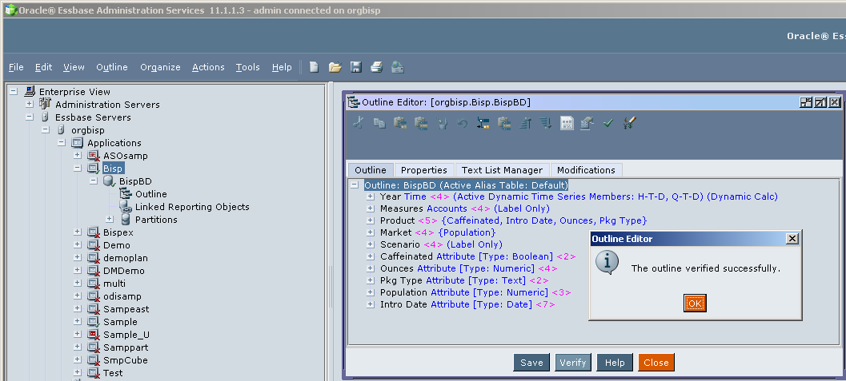Collapse the Enterprise View root node
Screen dimensions: 846x381
14,92
